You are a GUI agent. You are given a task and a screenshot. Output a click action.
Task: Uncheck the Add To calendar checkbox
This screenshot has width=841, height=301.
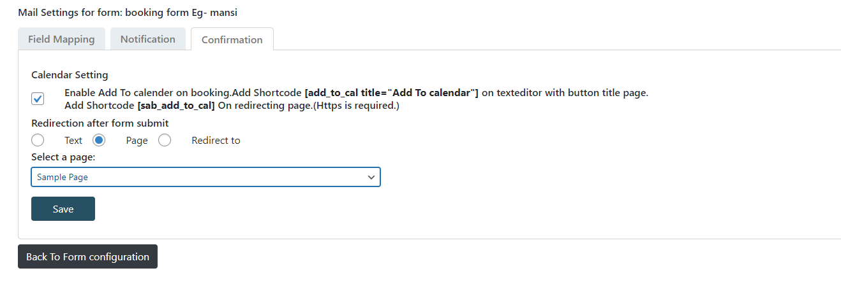coord(38,99)
